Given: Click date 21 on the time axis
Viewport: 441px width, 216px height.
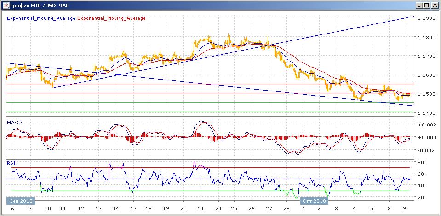Looking at the screenshot, I should click(200, 208).
